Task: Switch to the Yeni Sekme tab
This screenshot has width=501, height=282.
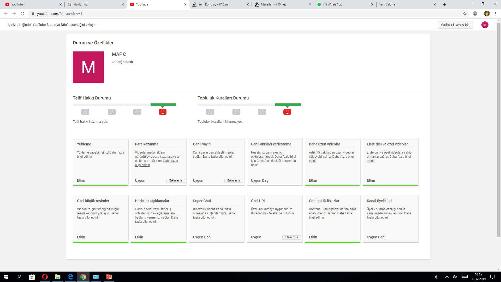Action: coord(407,4)
